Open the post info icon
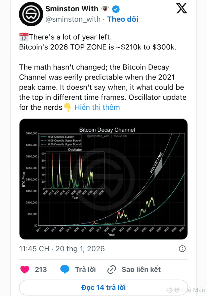This screenshot has height=296, width=207. tap(182, 249)
